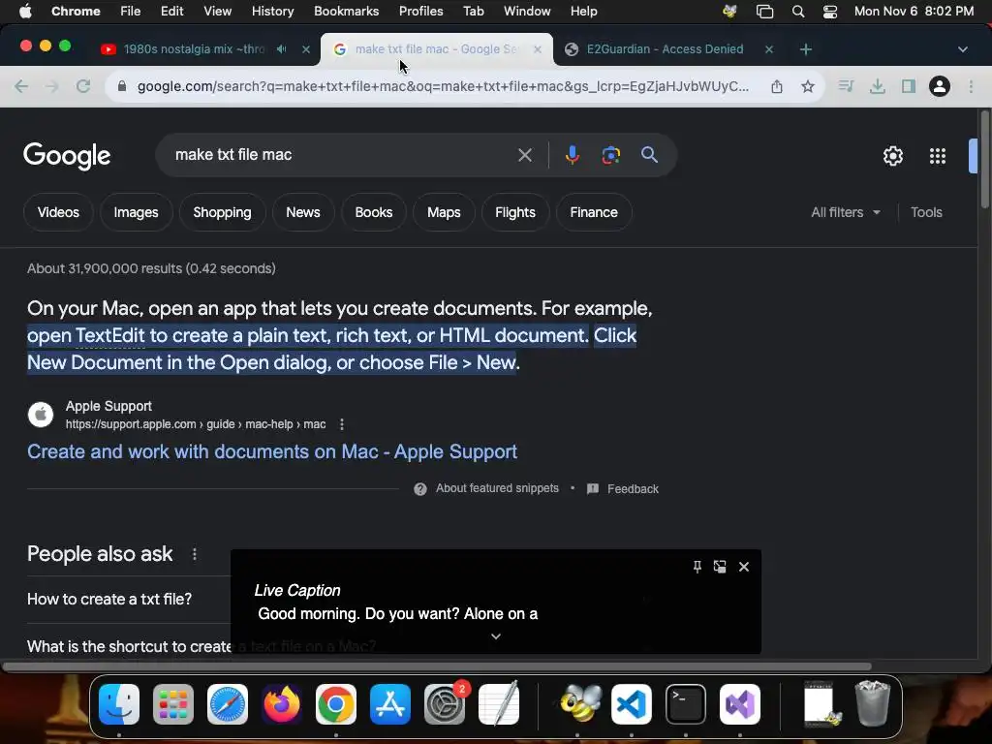Open System Settings from the Dock
The image size is (992, 744).
(x=445, y=704)
